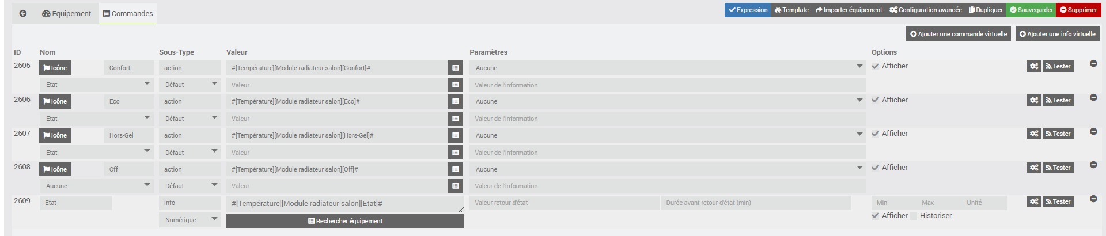
Task: Toggle Afficher checkbox for Confort command
Action: 876,66
